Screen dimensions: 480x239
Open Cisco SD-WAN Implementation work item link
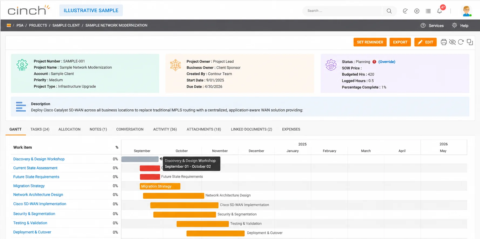tap(40, 204)
